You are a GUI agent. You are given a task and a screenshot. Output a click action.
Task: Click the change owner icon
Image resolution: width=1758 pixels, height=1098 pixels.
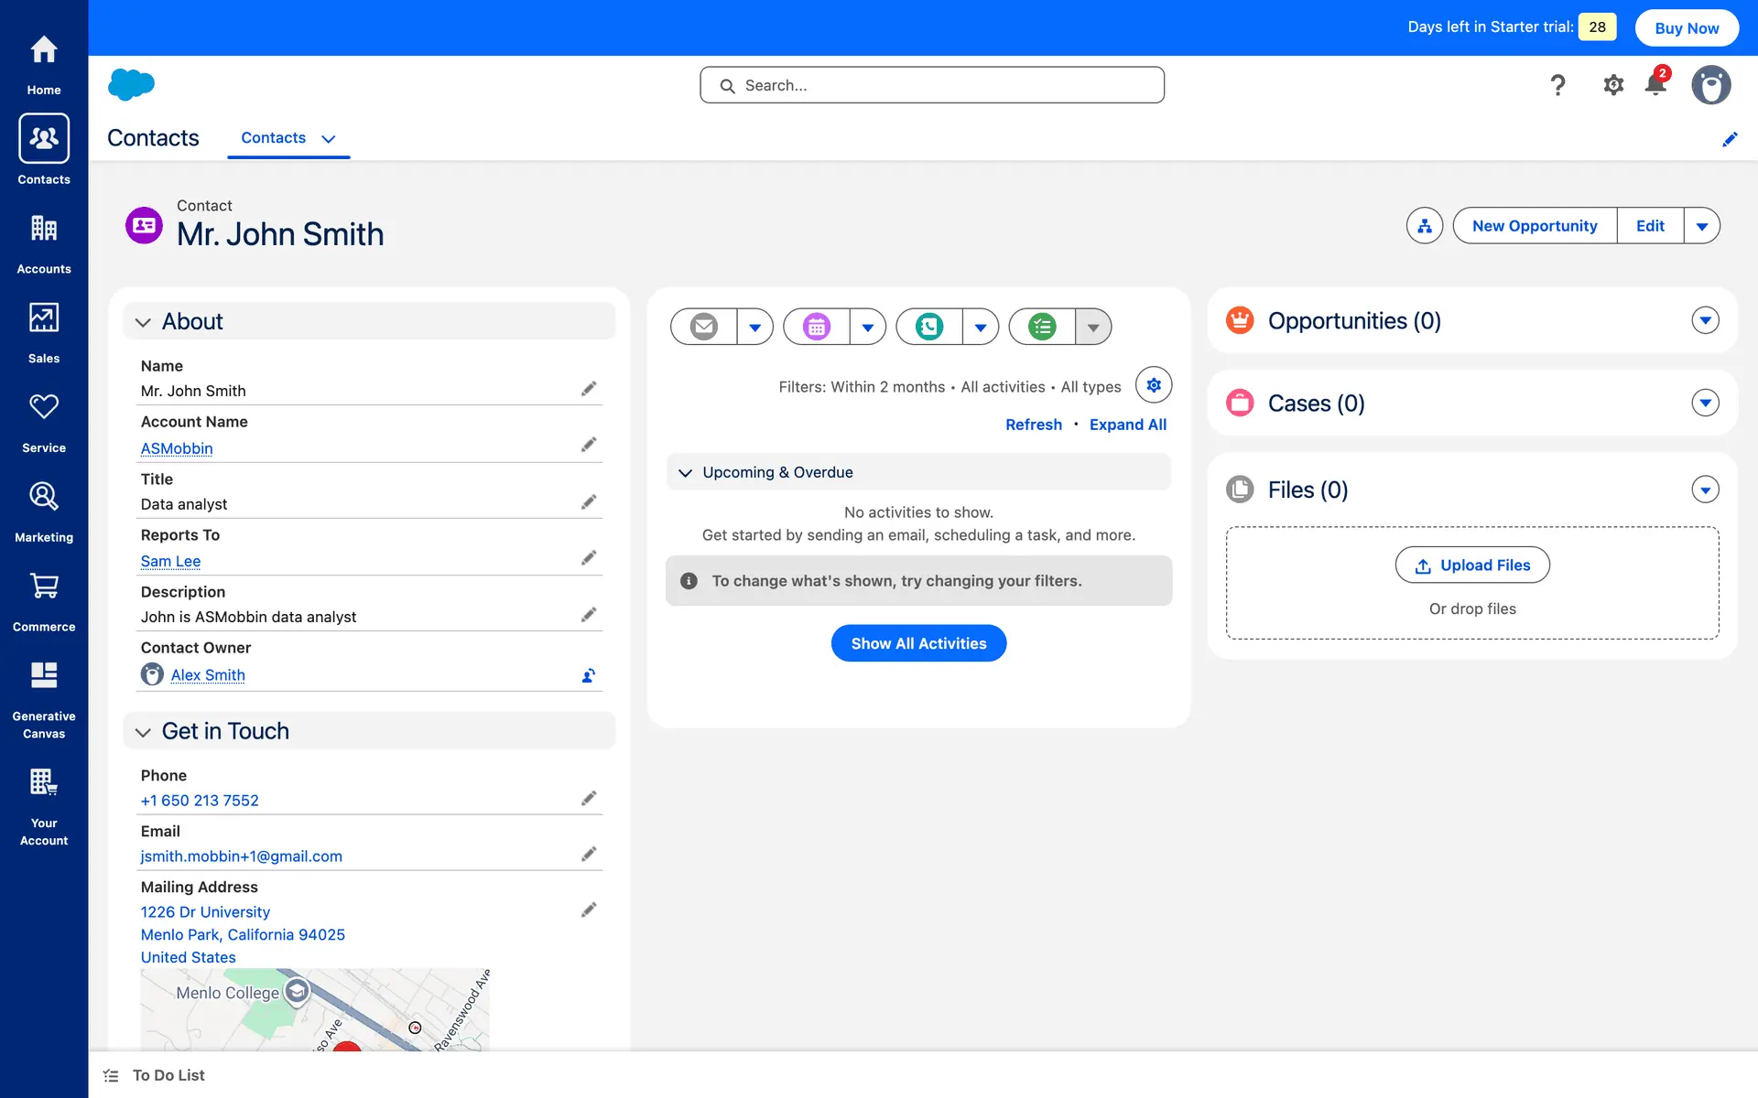click(x=589, y=675)
